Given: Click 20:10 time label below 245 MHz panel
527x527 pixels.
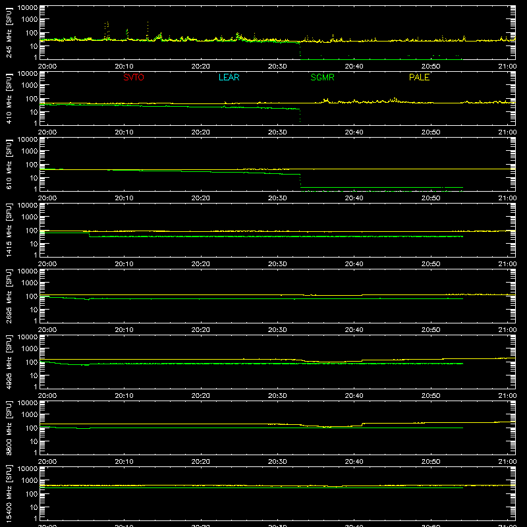Looking at the screenshot, I should coord(124,67).
